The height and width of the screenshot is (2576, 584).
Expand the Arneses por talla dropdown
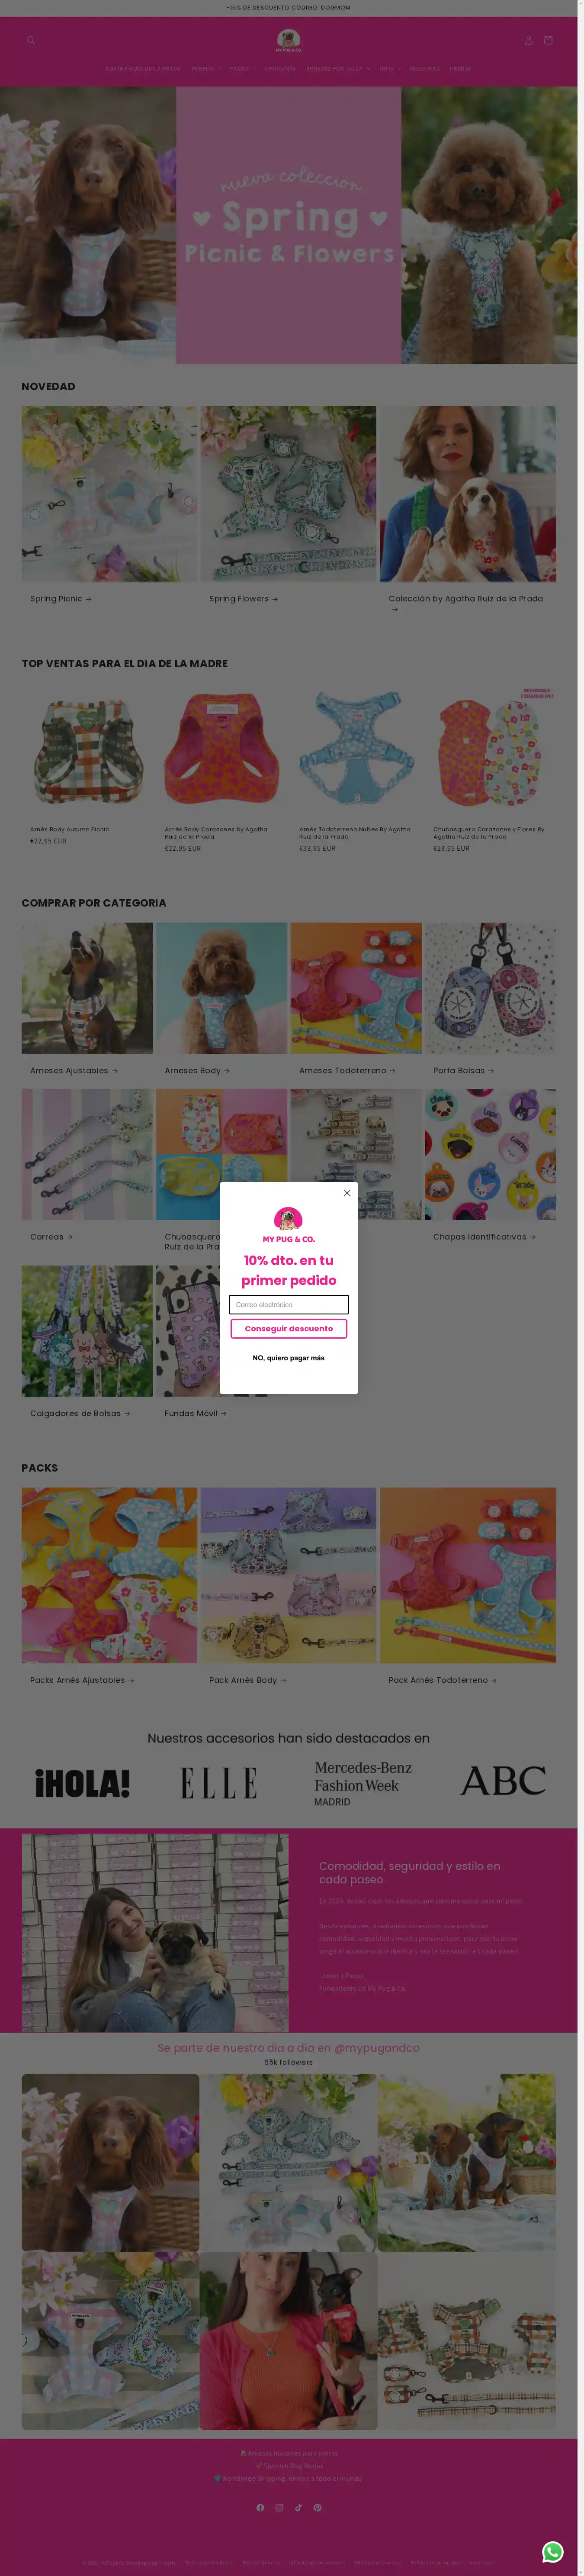point(338,69)
